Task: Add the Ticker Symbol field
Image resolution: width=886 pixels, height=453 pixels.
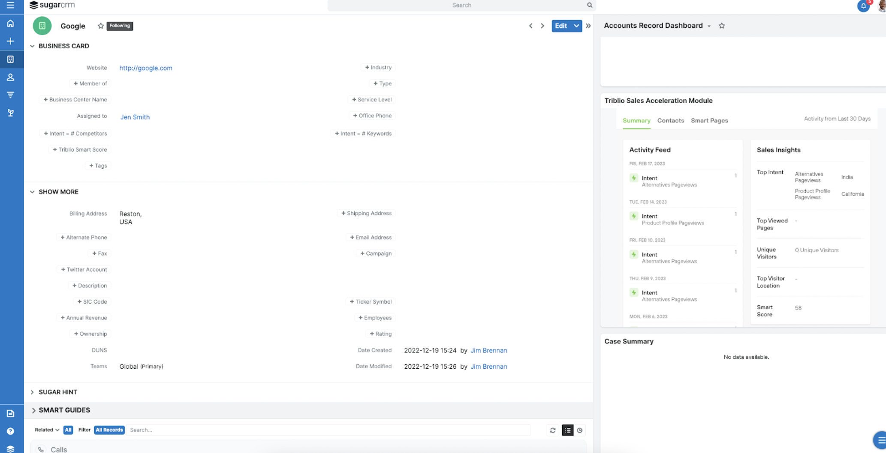Action: click(371, 301)
